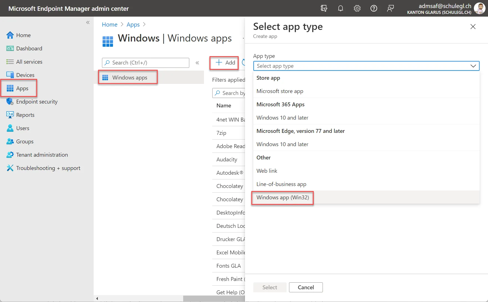Open the 7zip app row

229,133
